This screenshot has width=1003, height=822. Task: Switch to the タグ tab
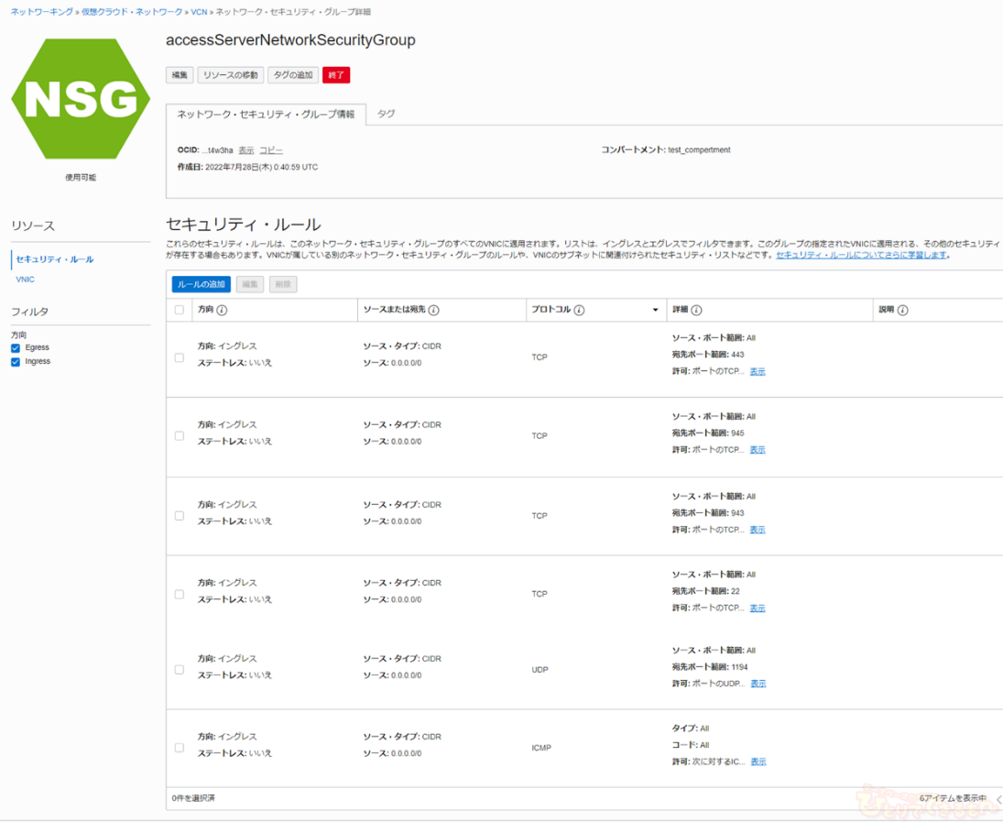coord(387,114)
